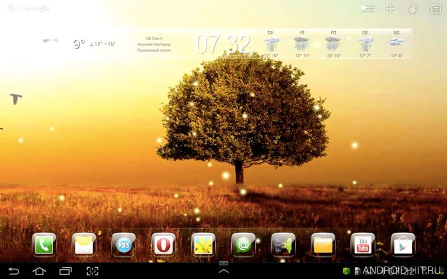Open the home screen layout icon
Image resolution: width=447 pixels, height=279 pixels.
click(368, 9)
